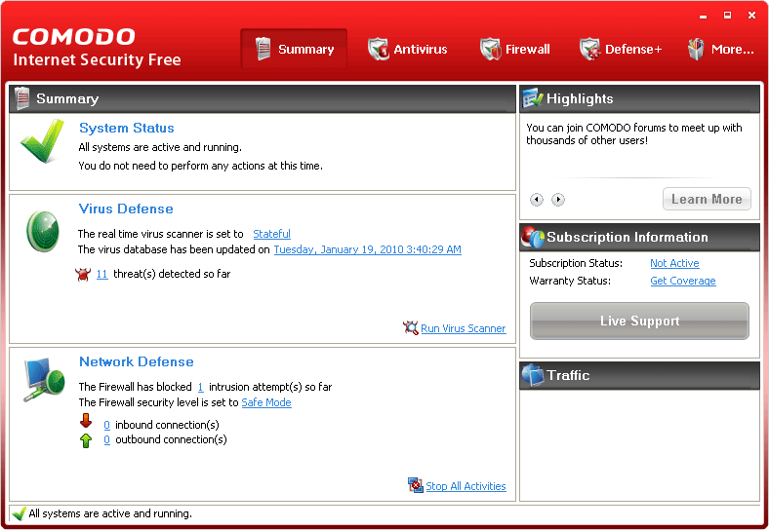
Task: Click the 11 threats detected link
Action: tap(102, 274)
